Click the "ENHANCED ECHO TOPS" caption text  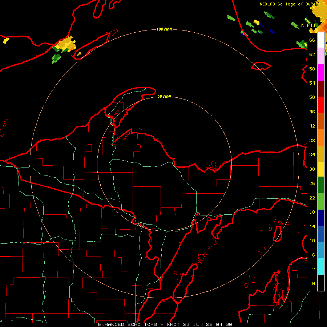pos(127,324)
